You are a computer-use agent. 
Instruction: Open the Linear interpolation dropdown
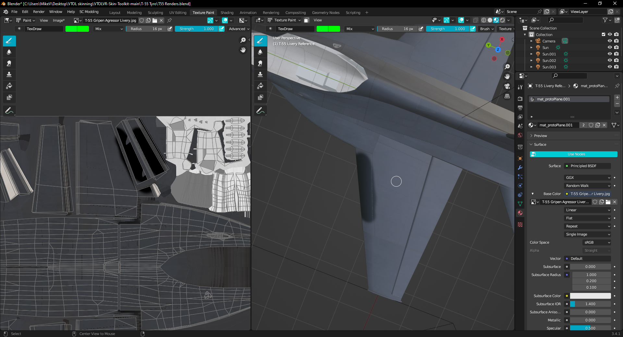(x=588, y=210)
